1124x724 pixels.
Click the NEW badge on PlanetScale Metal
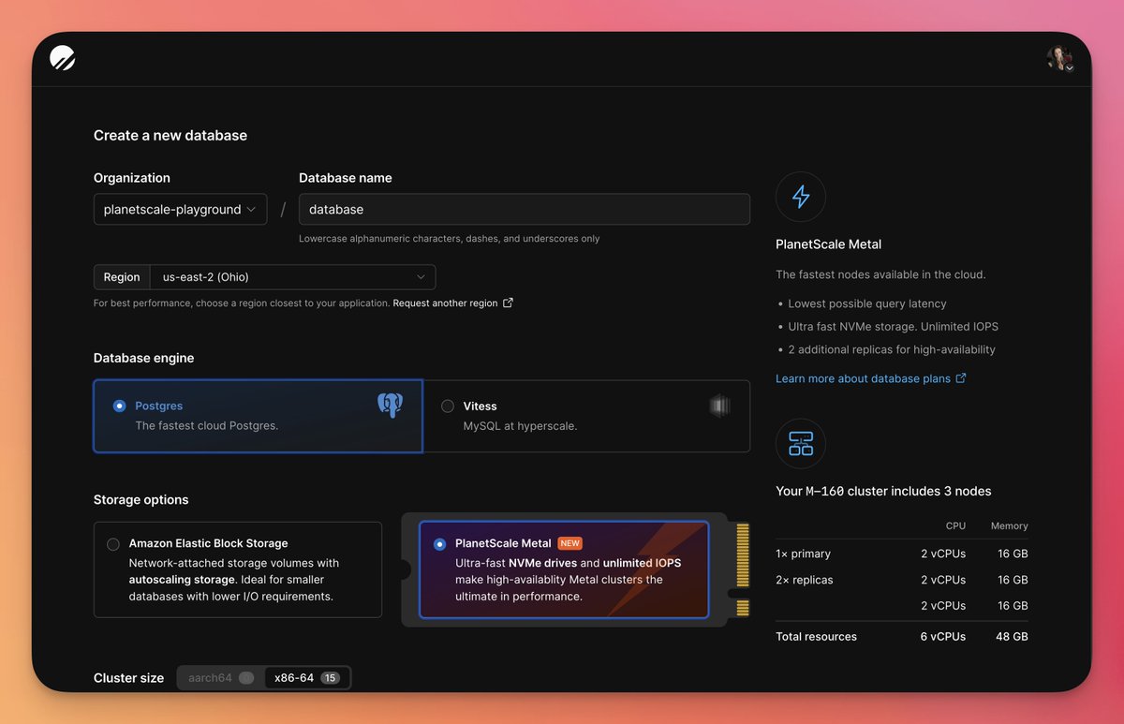(x=569, y=543)
